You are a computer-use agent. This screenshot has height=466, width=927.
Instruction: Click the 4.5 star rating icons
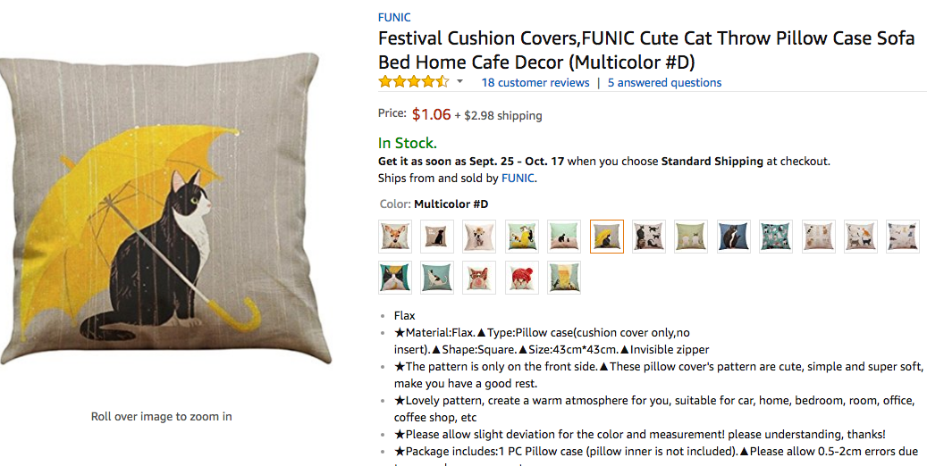pyautogui.click(x=413, y=82)
